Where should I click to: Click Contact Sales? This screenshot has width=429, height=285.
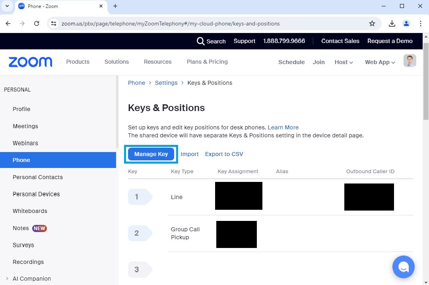340,41
